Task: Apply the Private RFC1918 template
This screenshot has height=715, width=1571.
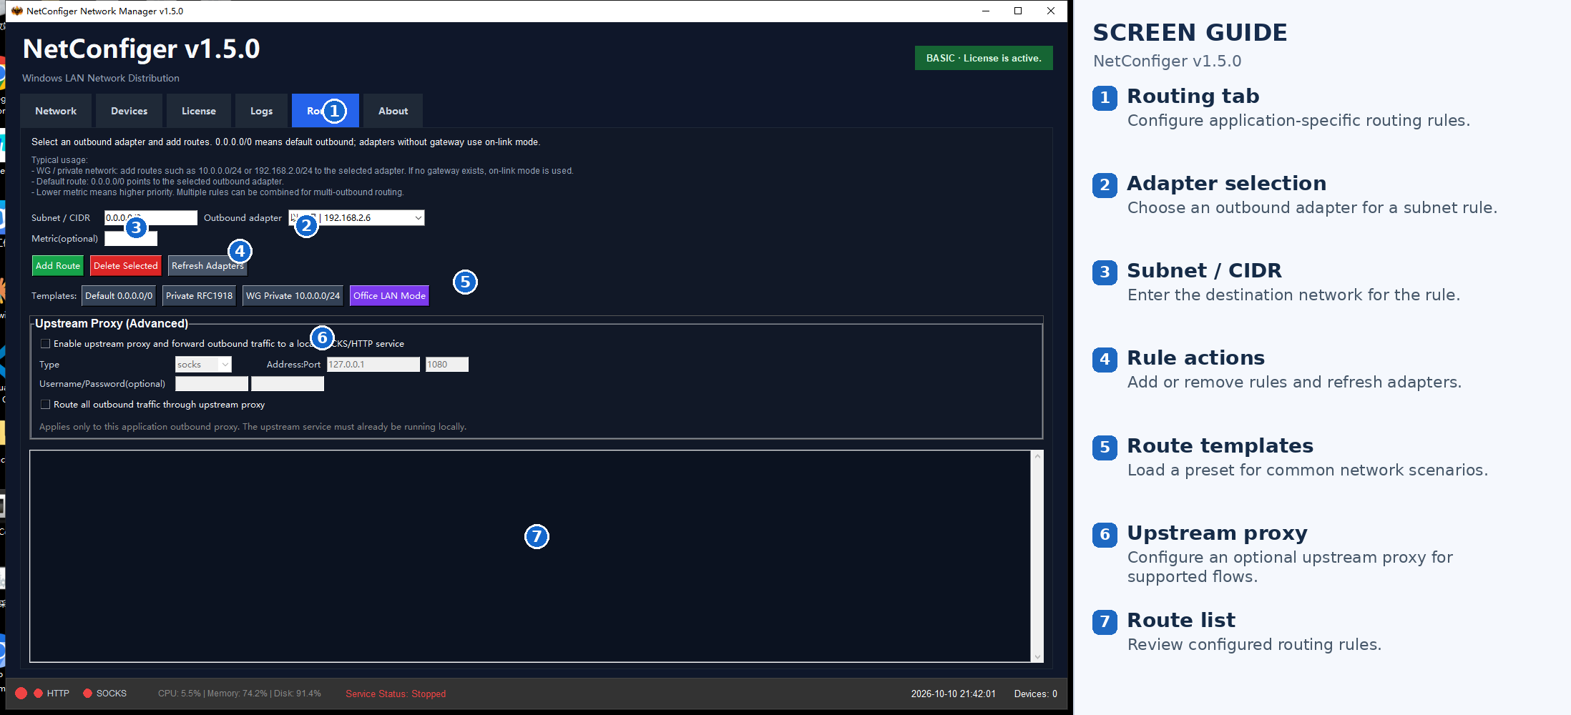Action: [x=200, y=296]
